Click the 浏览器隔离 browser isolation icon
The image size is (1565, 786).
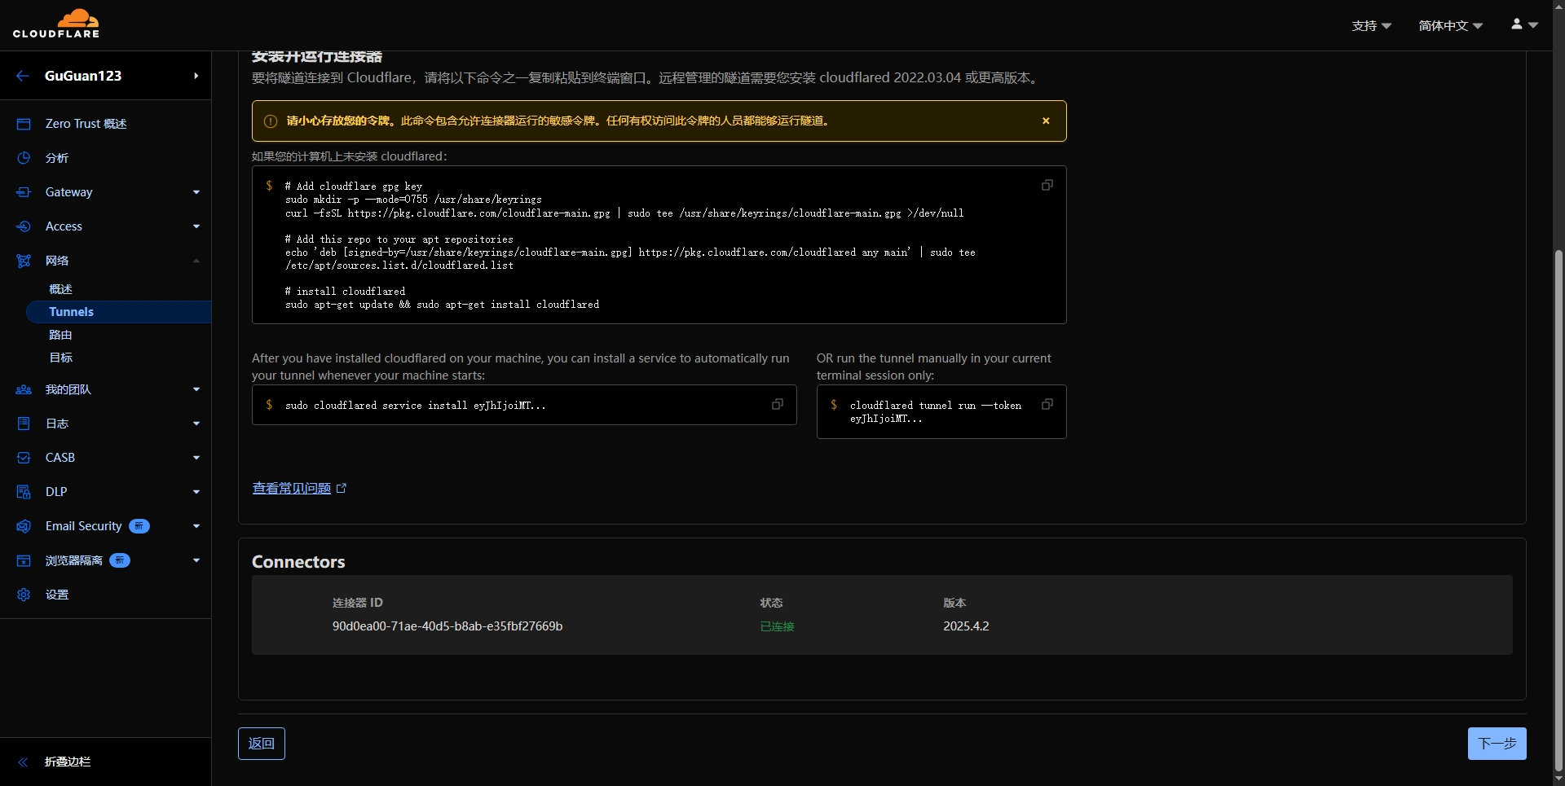[24, 560]
